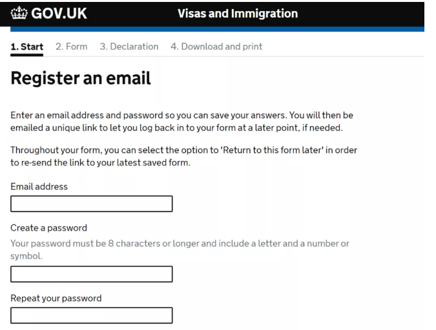Click the black GOV.UK header banner
Screen dimensions: 436x330
pos(212,14)
